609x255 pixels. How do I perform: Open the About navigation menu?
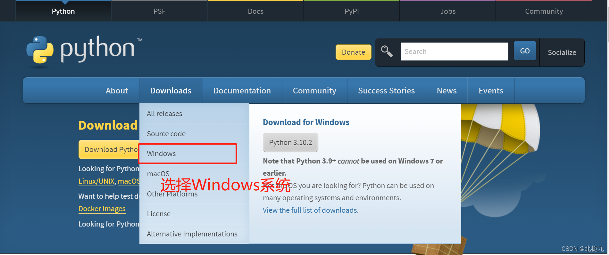pyautogui.click(x=117, y=91)
